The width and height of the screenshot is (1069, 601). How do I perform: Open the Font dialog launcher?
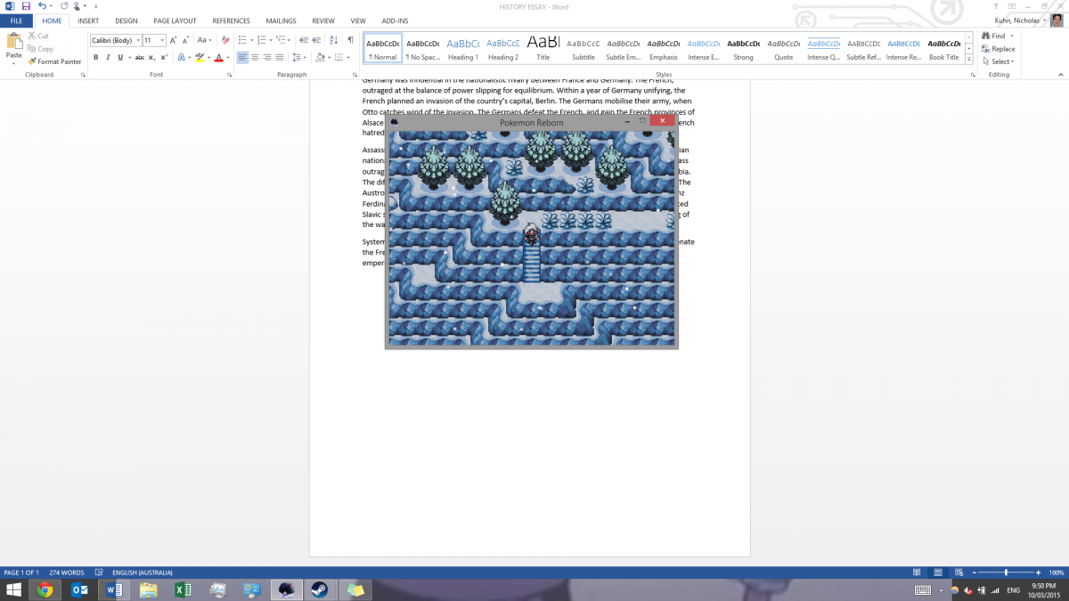(230, 75)
